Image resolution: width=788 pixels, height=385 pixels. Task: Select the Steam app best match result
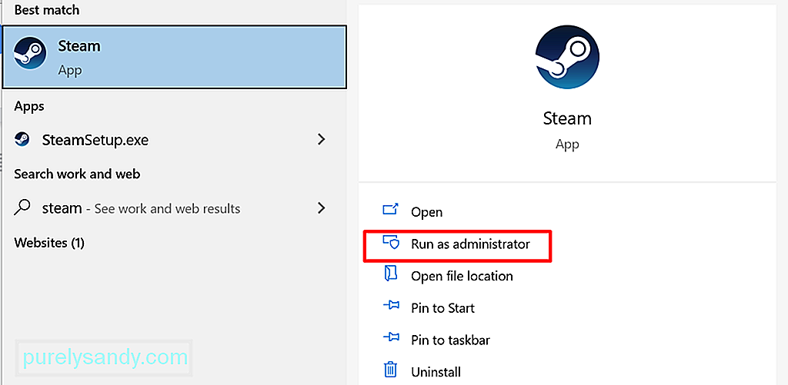pyautogui.click(x=174, y=57)
